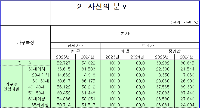Image resolution: width=200 pixels, height=108 pixels.
Task: Click '2023년' header under 평 균
Action: point(63,57)
